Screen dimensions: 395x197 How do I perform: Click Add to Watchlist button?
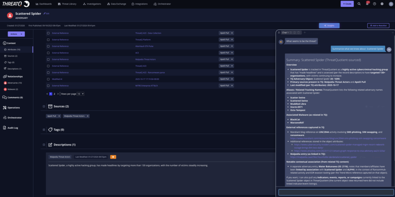coord(378,25)
